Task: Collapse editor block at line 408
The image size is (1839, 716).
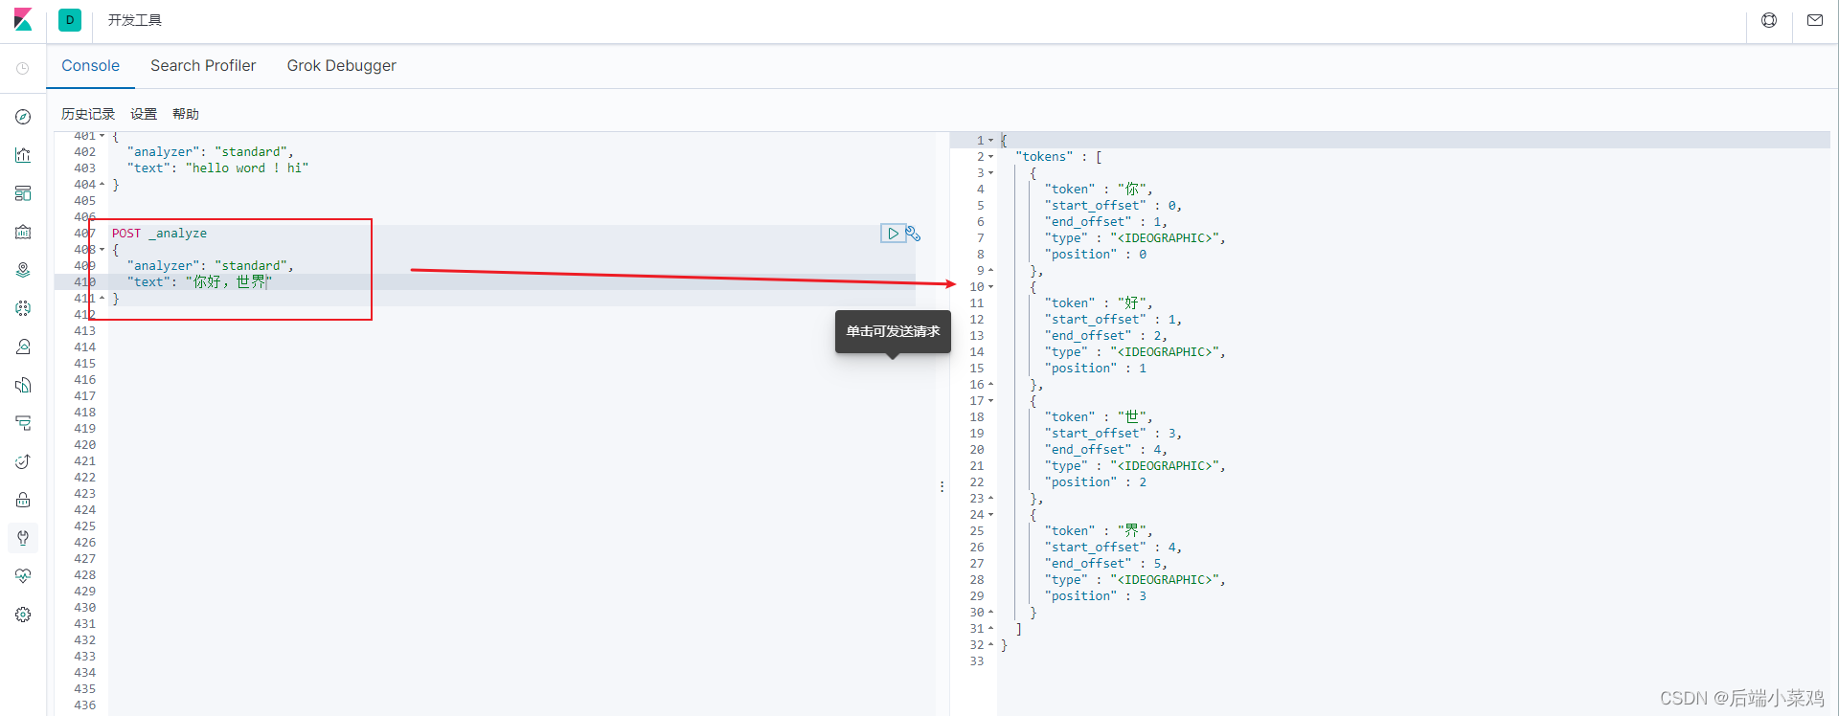Action: [x=102, y=250]
